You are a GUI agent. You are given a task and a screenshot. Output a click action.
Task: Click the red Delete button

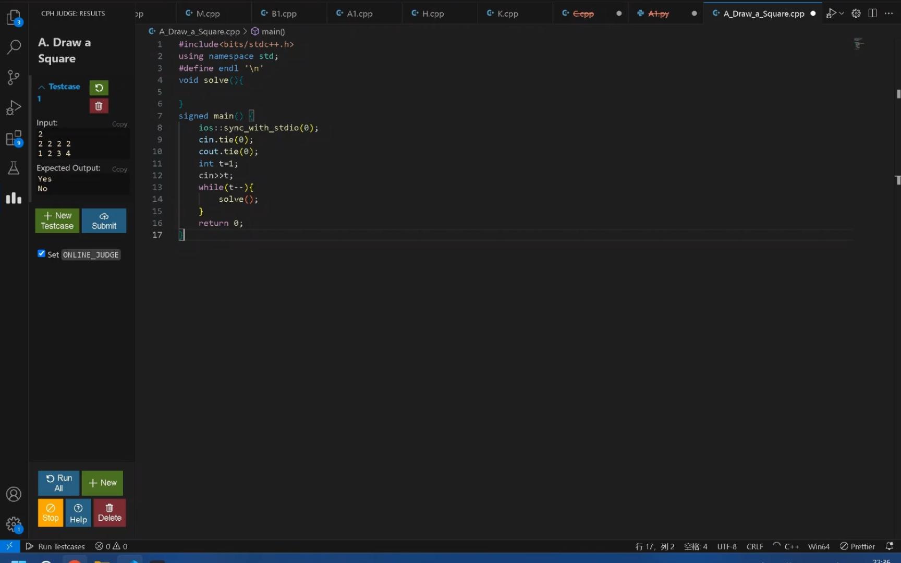pyautogui.click(x=109, y=513)
